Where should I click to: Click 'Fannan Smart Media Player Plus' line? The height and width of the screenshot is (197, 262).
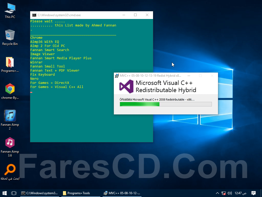[x=61, y=58]
